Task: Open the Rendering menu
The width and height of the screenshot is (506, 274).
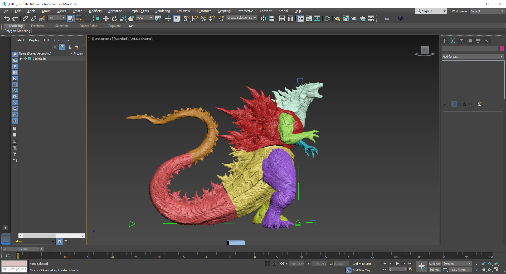Action: pos(162,11)
